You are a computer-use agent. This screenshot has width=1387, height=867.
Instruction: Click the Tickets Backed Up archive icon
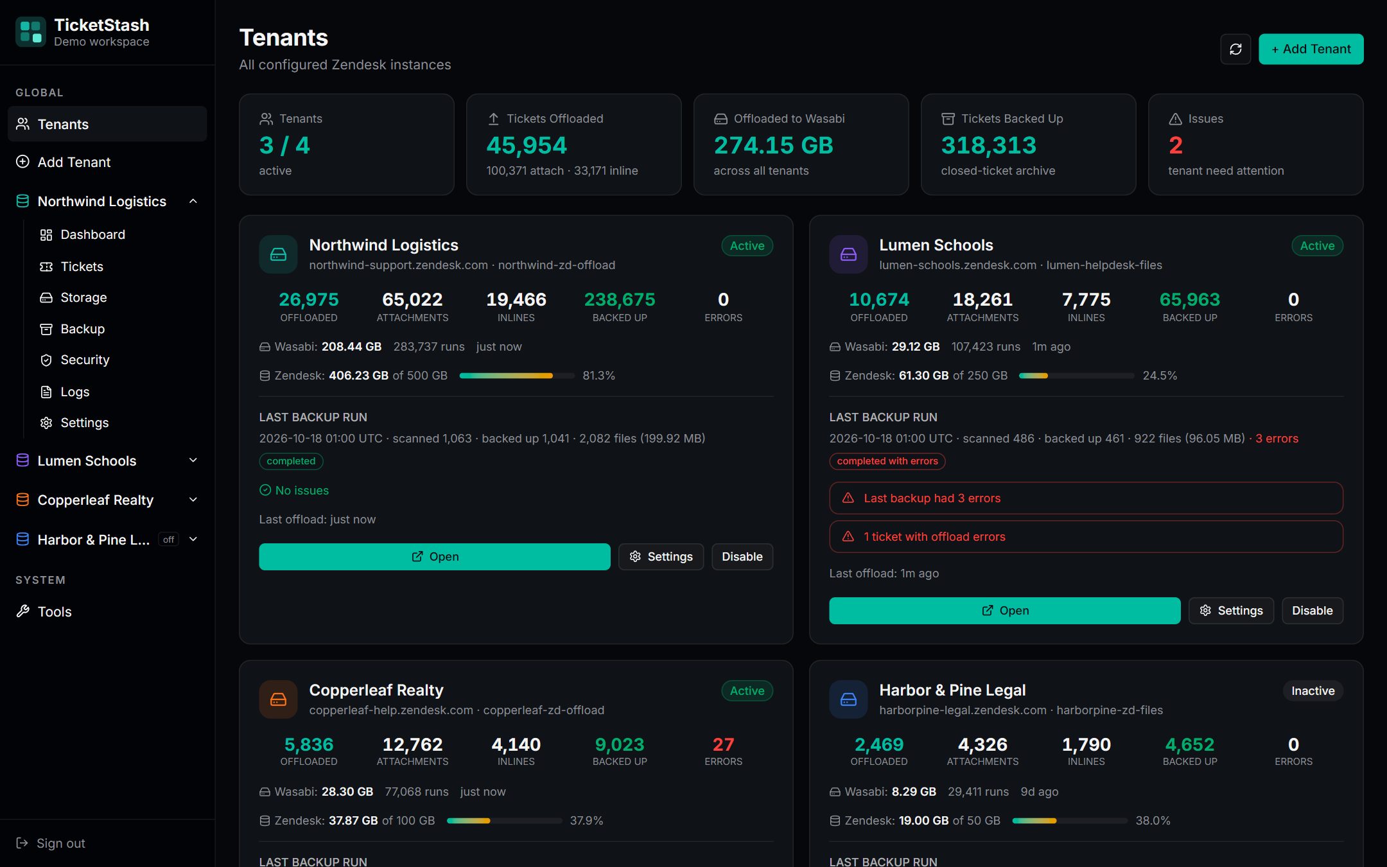tap(948, 119)
